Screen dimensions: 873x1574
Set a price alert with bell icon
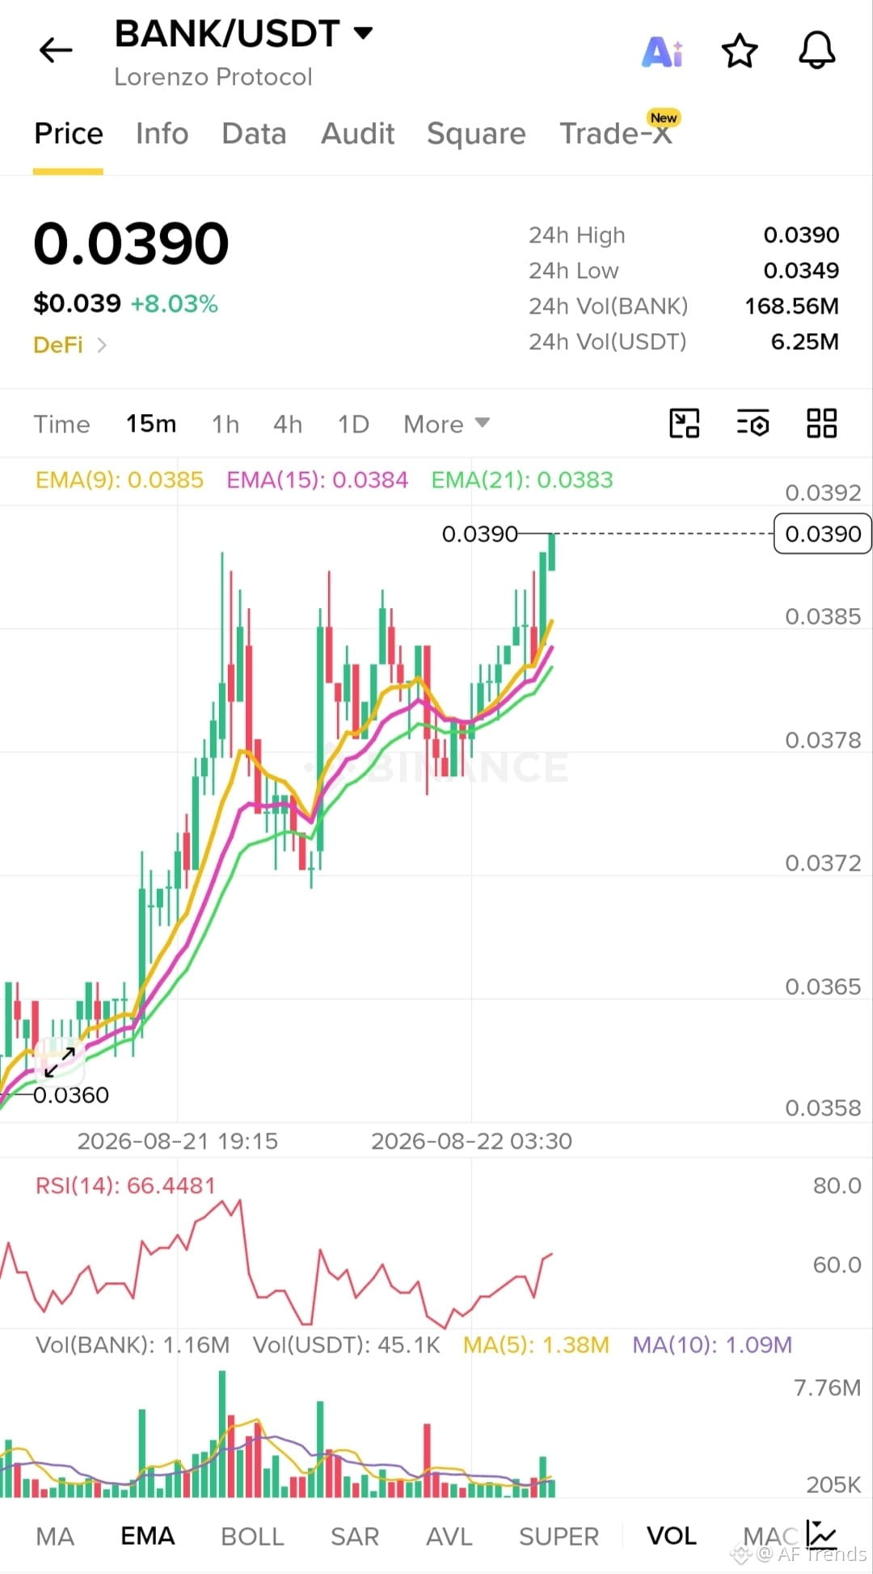pos(816,50)
